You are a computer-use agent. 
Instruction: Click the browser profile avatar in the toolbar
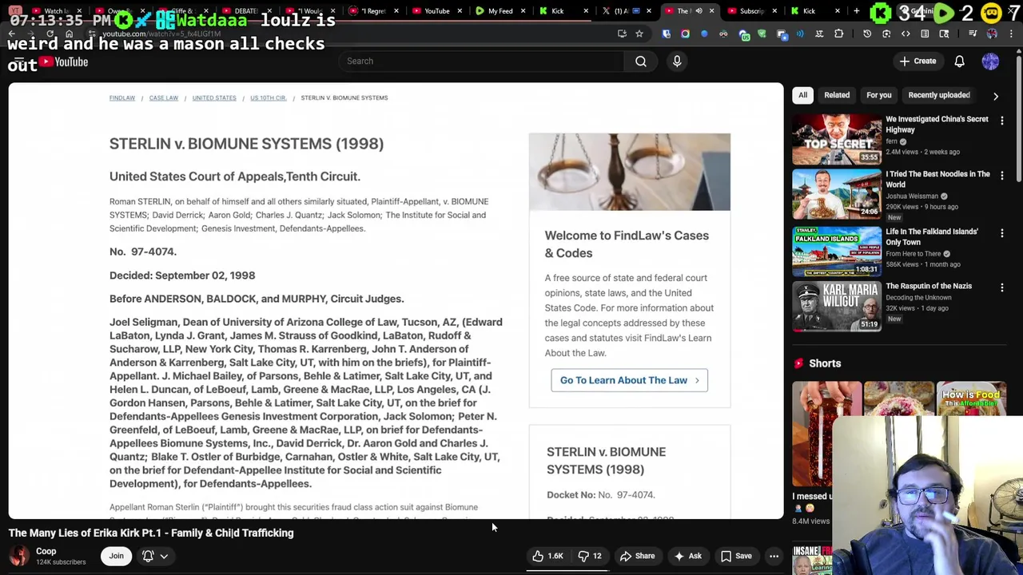click(x=992, y=34)
